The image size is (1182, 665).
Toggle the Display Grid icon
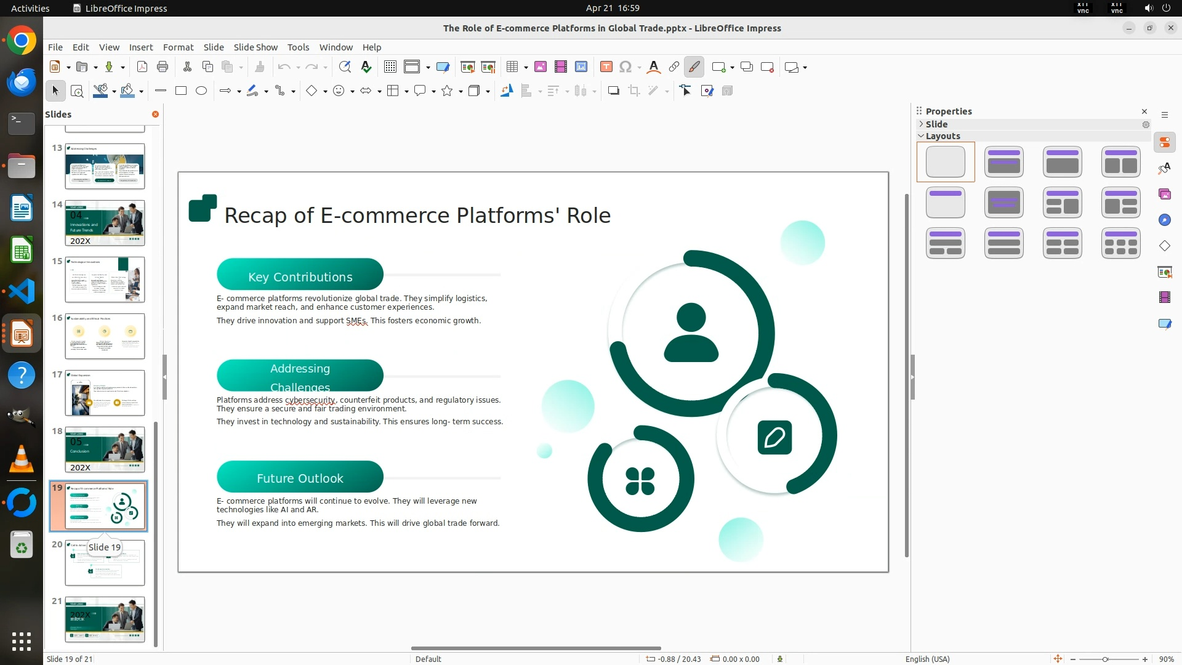[390, 67]
